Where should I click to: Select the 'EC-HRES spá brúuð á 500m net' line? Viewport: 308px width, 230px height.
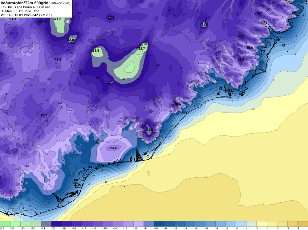(25, 7)
